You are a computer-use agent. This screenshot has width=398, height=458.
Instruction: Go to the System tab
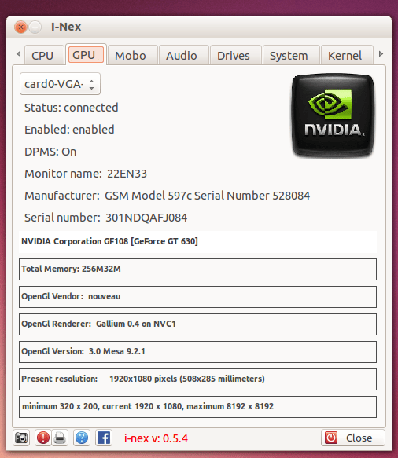point(289,56)
